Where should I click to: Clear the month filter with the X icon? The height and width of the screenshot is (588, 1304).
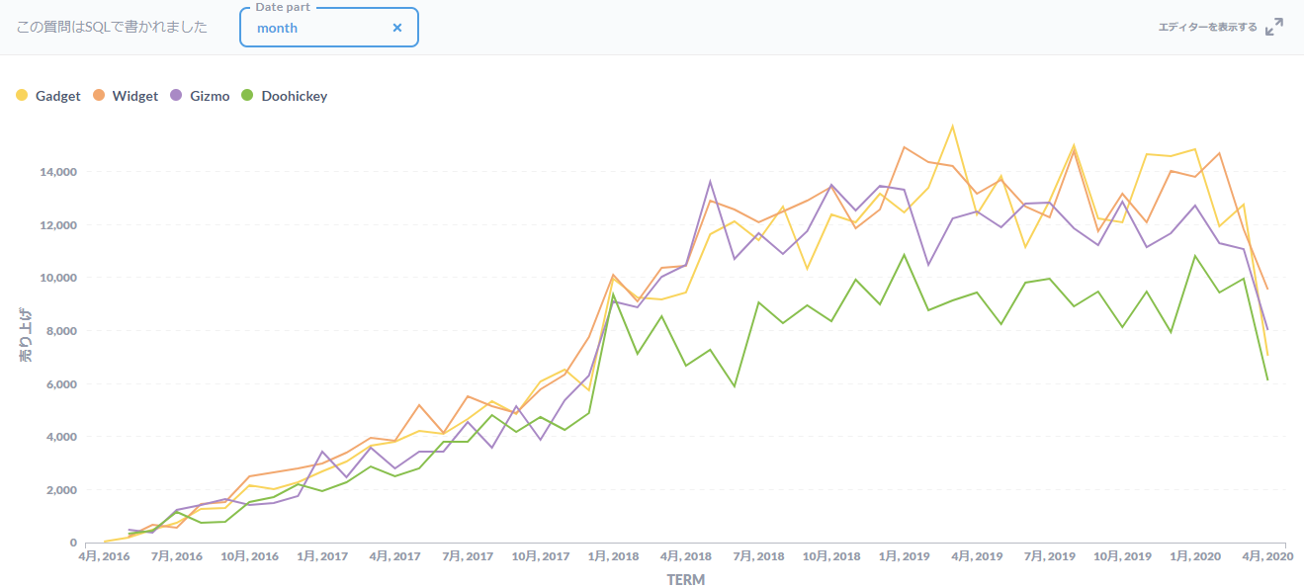tap(397, 27)
